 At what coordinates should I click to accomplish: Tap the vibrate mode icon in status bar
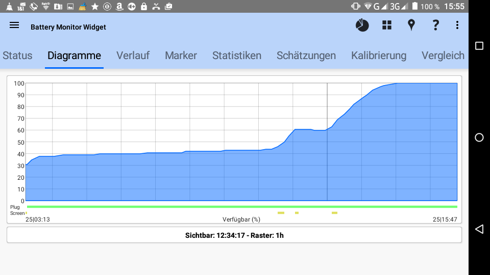click(356, 6)
